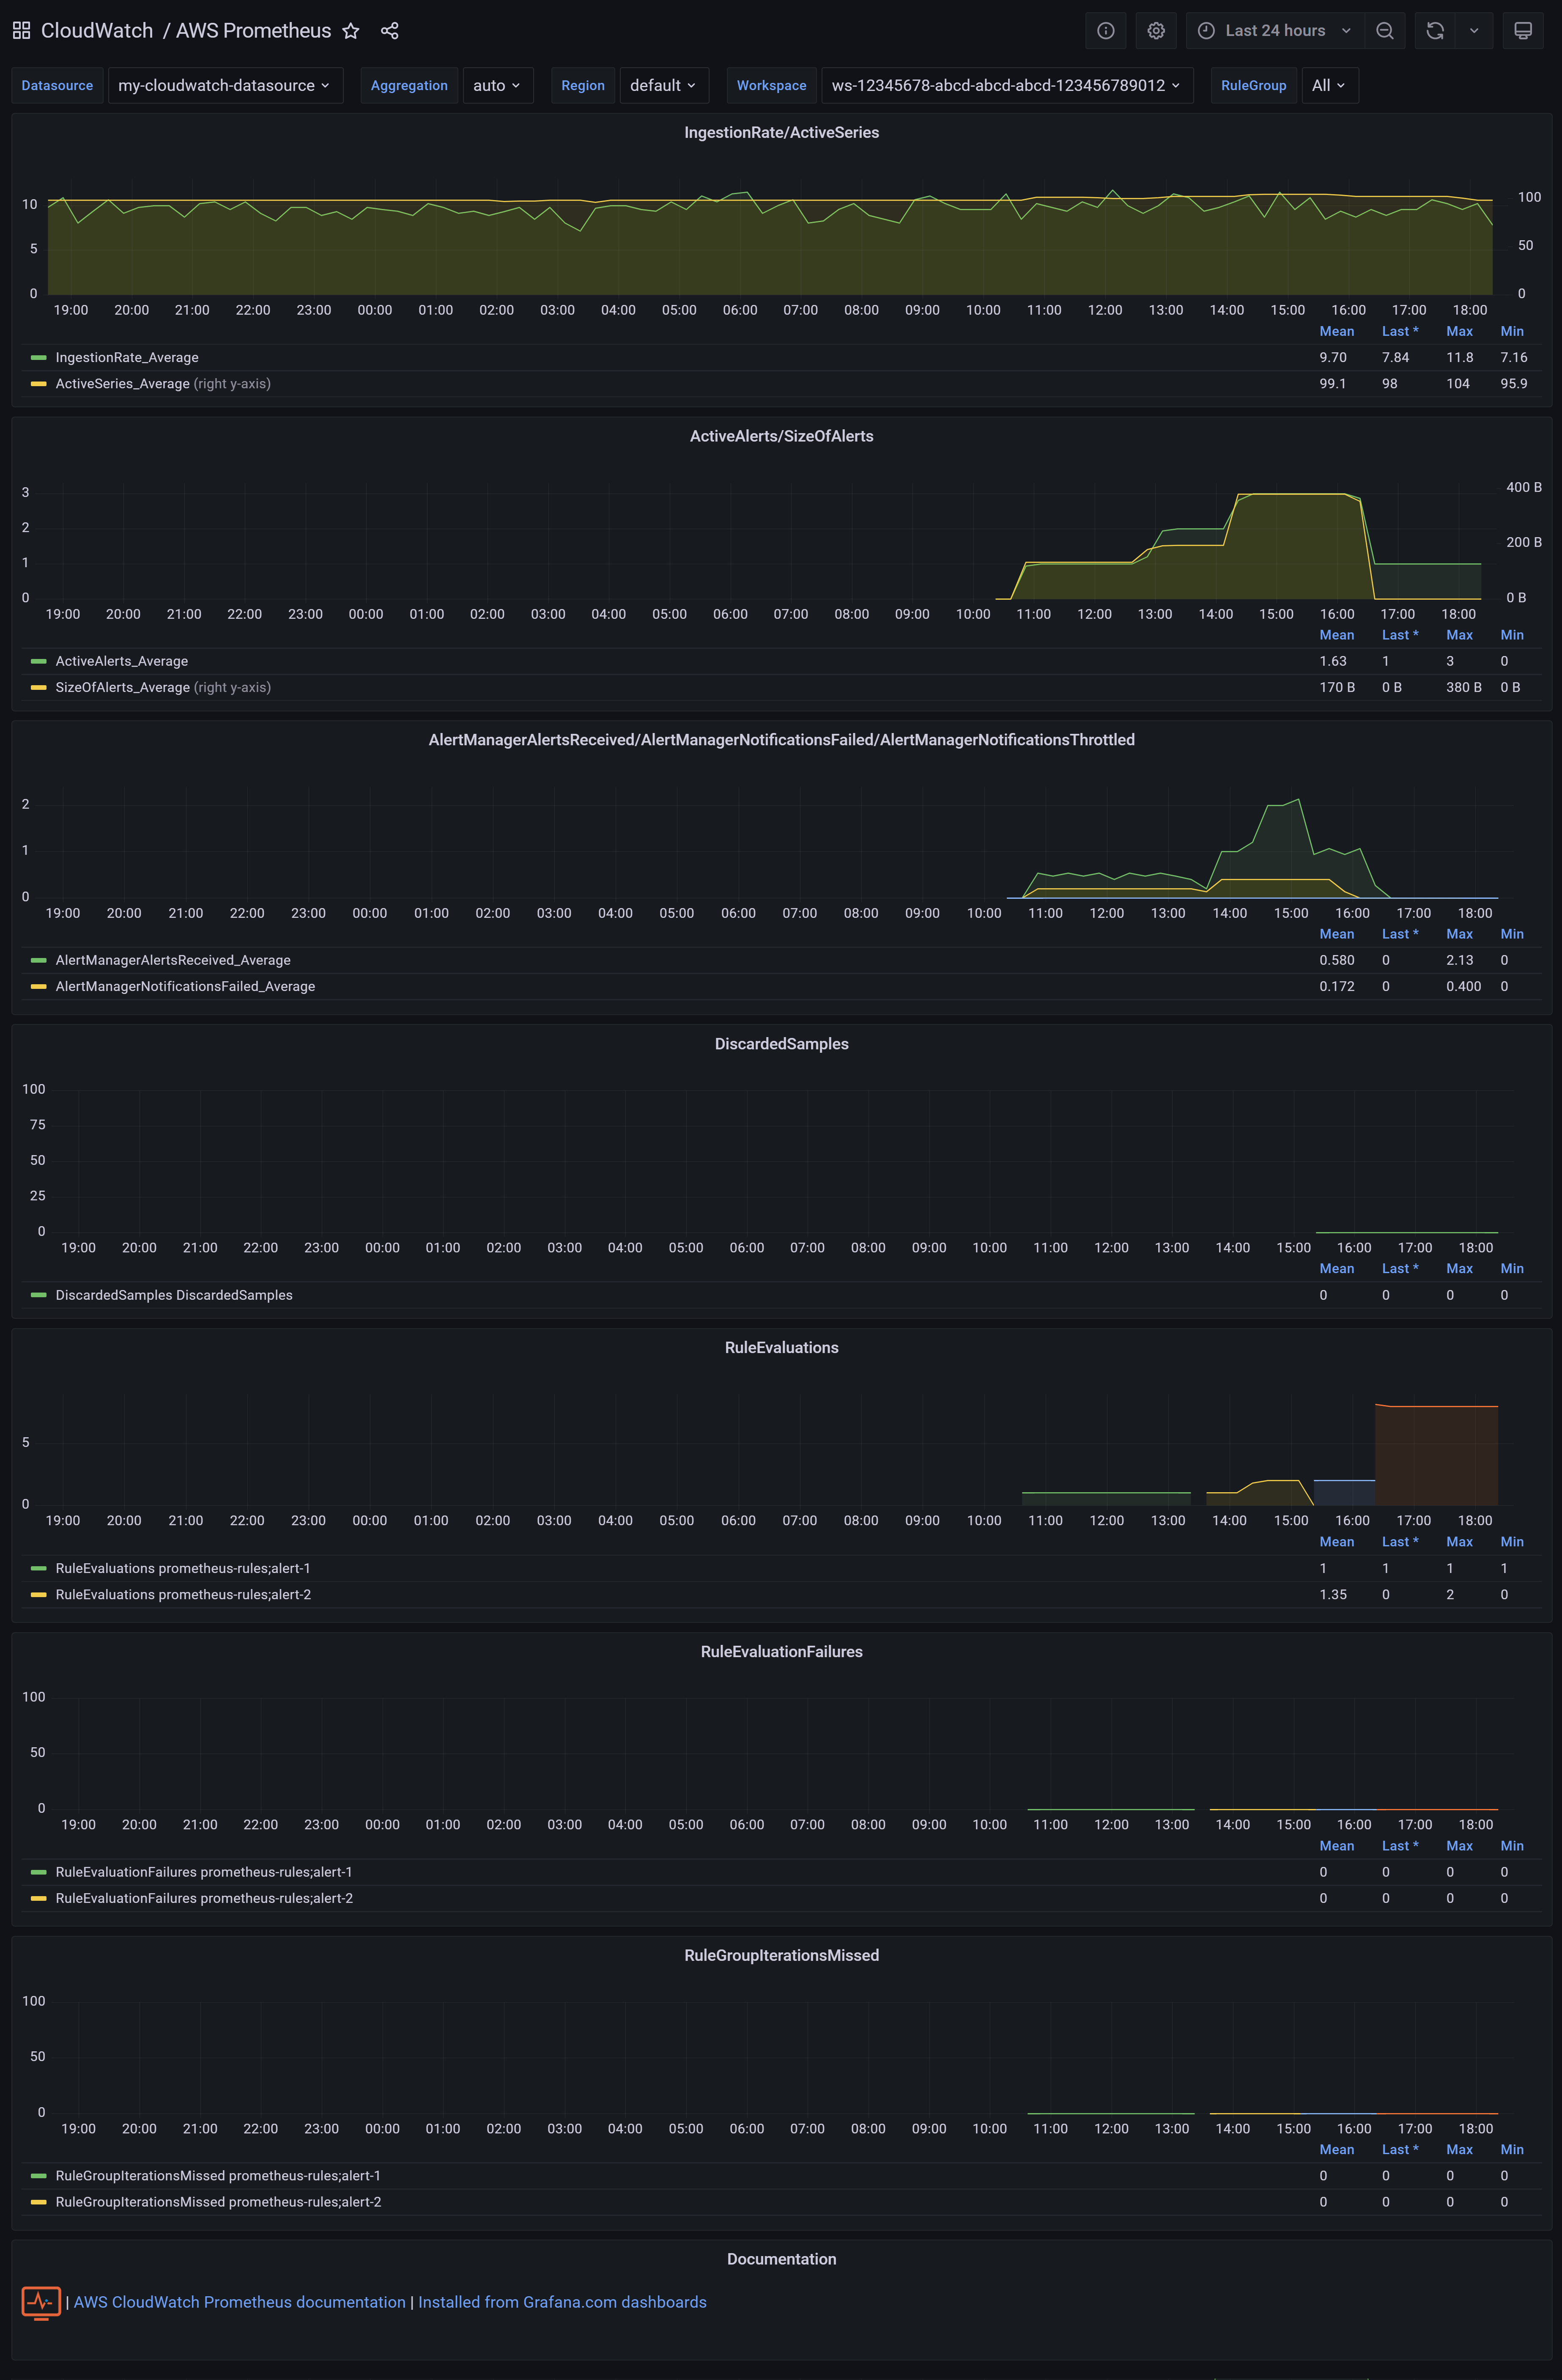Toggle RuleGroupIterationsMissed prometheus-rules;alert-1 series
Screen dimensions: 1562x2380
[218, 2176]
